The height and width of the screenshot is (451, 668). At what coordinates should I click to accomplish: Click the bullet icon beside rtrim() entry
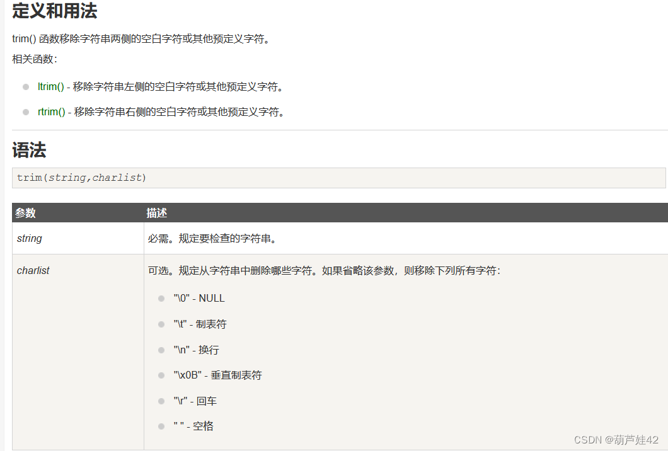[x=26, y=111]
